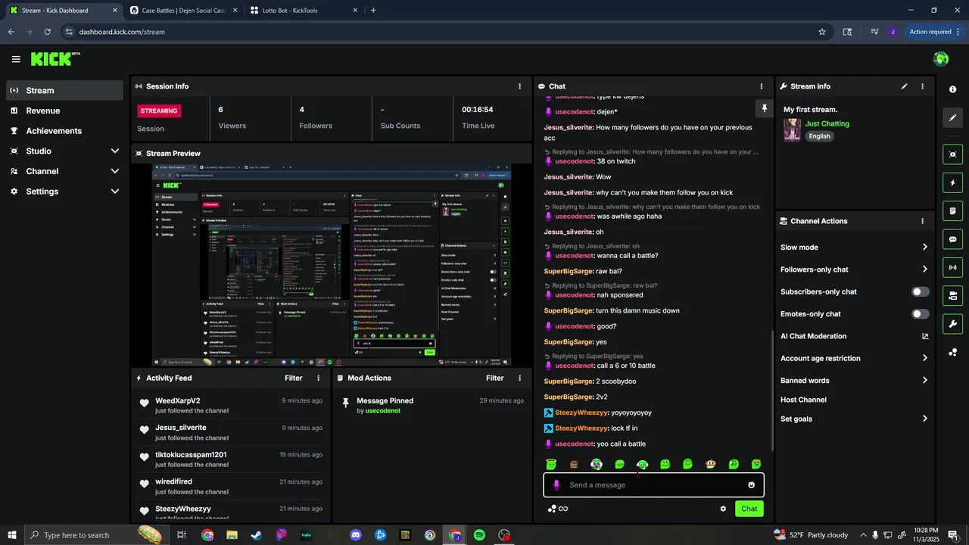
Task: Open Spotify from the taskbar
Action: [479, 535]
